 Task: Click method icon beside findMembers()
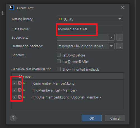pyautogui.click(x=20, y=90)
